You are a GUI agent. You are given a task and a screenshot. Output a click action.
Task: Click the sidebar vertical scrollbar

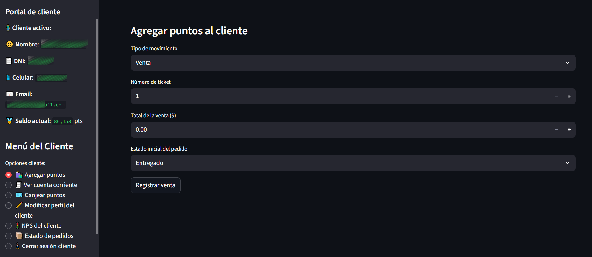97,127
